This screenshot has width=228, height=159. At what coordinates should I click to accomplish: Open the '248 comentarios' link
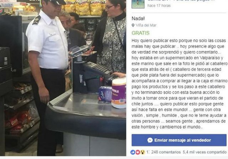(166, 152)
